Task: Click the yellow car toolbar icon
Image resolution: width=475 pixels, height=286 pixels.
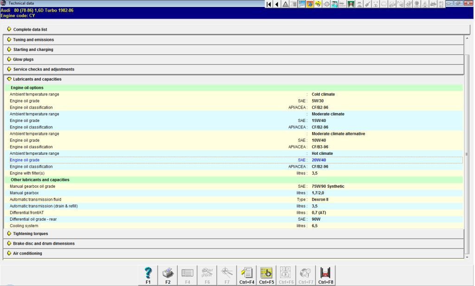Action: coord(318,4)
